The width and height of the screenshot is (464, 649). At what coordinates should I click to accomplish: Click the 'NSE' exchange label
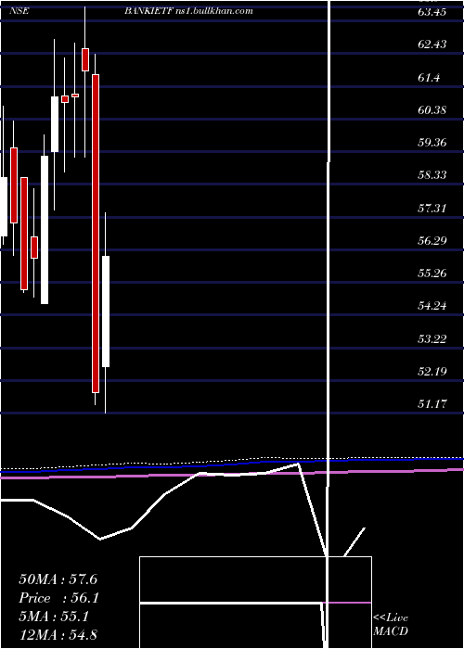pos(19,11)
